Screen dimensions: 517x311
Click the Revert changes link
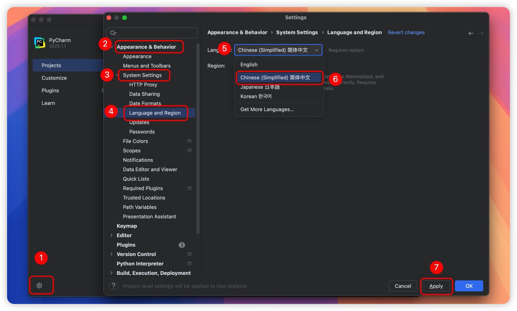coord(406,33)
